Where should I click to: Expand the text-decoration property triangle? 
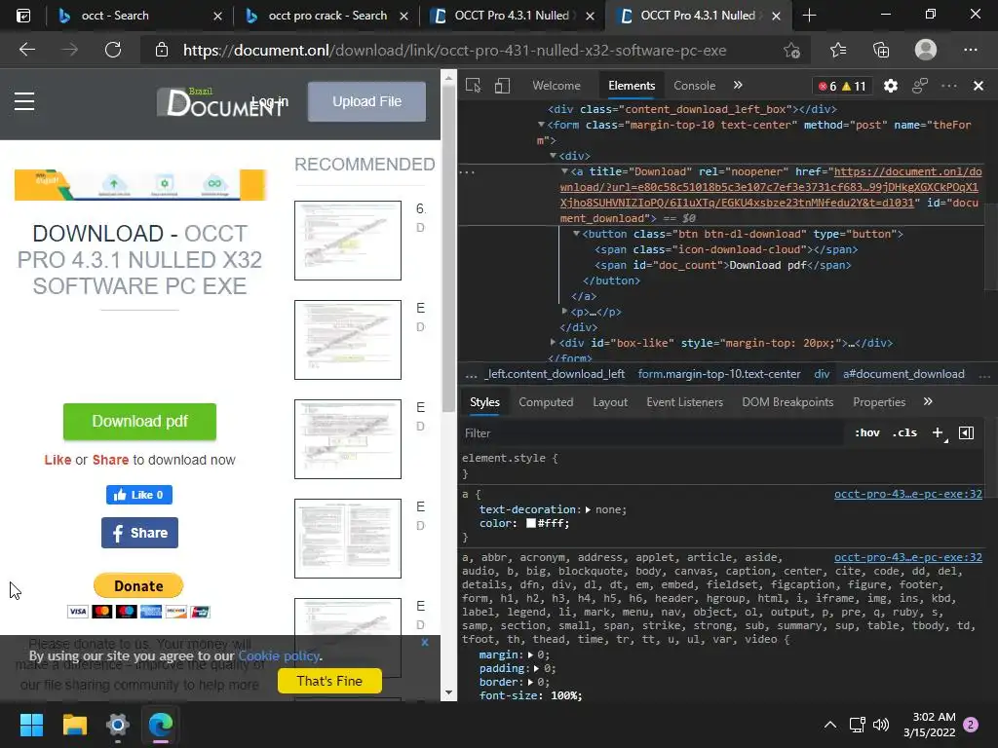tap(588, 509)
